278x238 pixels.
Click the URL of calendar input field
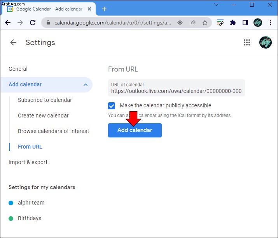[x=177, y=88]
